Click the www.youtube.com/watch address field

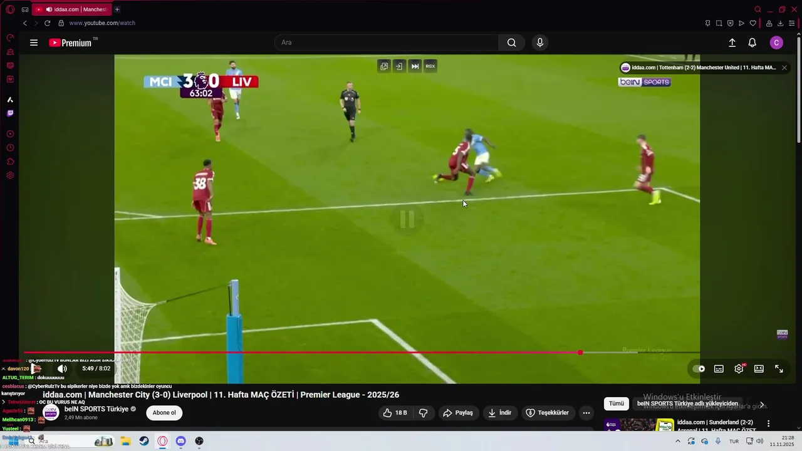[102, 23]
